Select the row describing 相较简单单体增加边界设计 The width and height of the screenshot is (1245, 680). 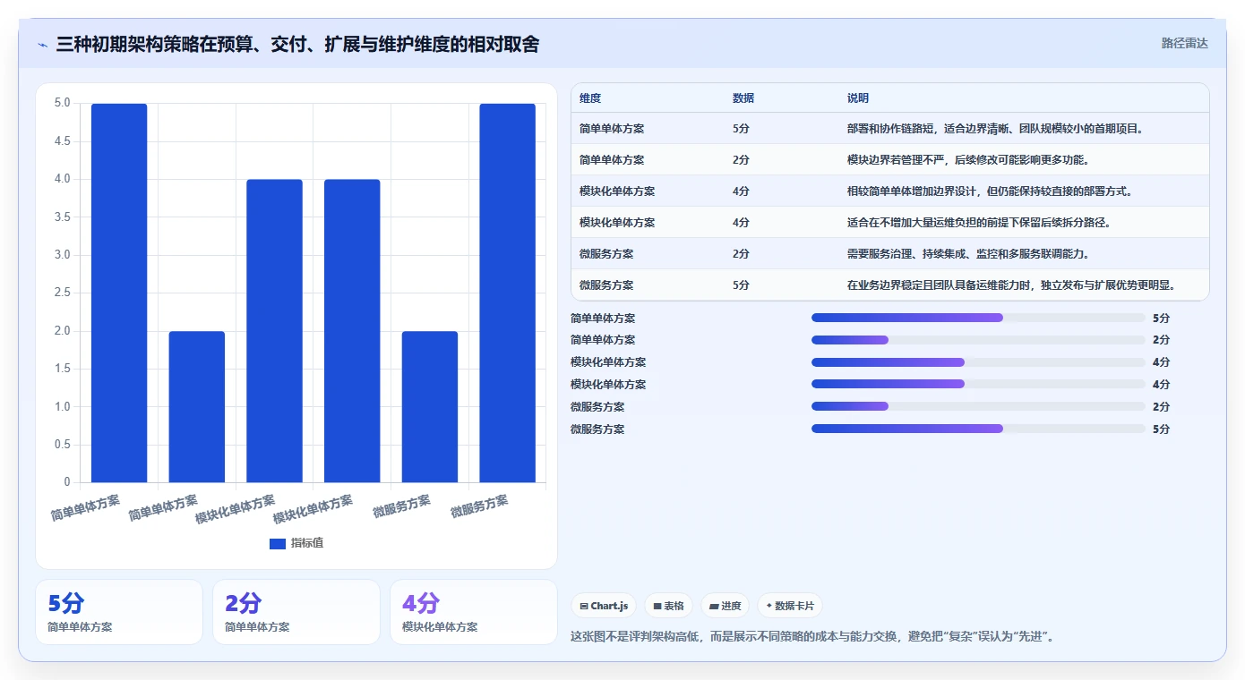pos(889,191)
